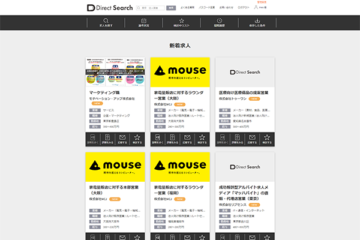Click 詳細をみる on the ラウンダー営業（大阪） card

[x=172, y=139]
